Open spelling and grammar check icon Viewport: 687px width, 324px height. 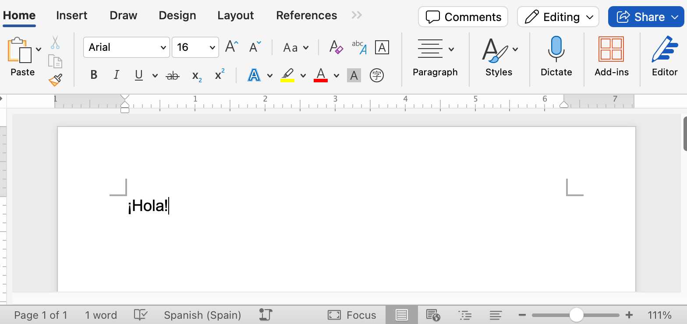pos(141,315)
